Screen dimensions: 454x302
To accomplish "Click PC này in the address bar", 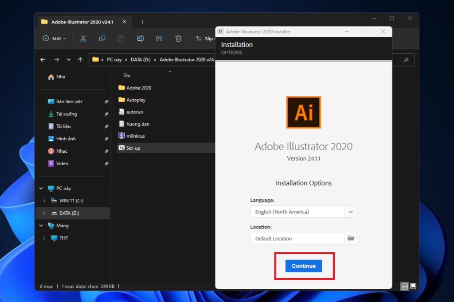I will pyautogui.click(x=114, y=60).
